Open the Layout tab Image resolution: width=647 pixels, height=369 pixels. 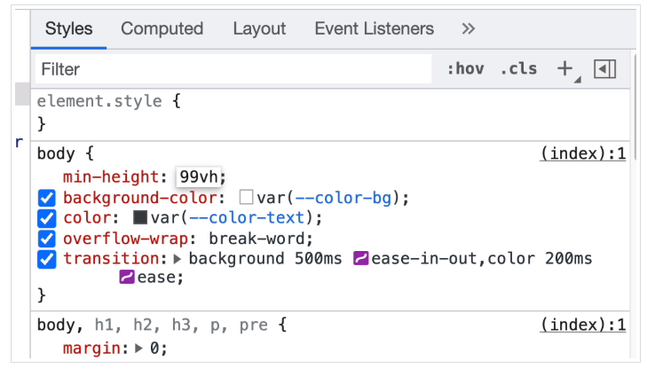[259, 29]
